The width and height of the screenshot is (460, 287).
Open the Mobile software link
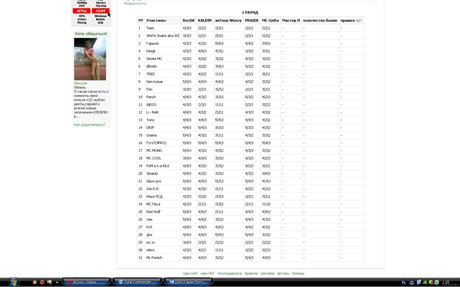[101, 19]
